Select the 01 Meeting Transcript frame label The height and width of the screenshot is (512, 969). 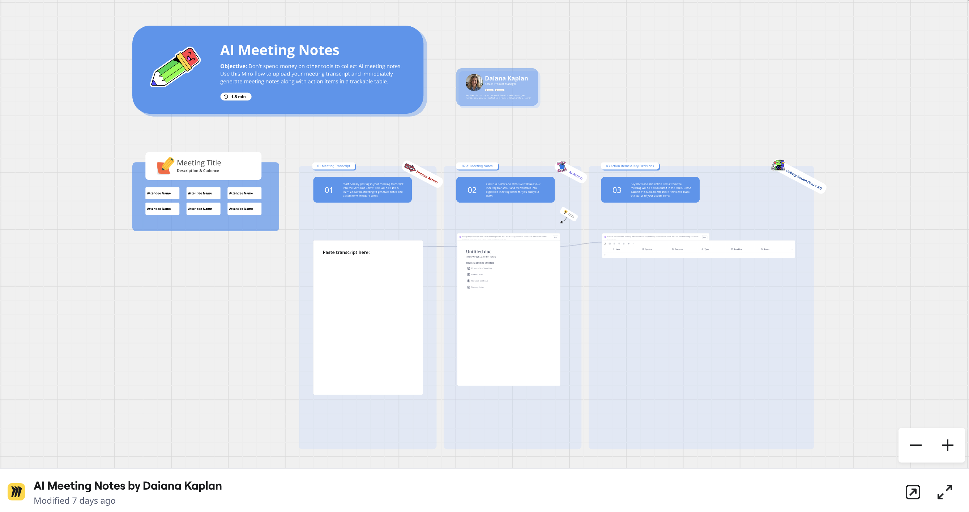pos(333,166)
